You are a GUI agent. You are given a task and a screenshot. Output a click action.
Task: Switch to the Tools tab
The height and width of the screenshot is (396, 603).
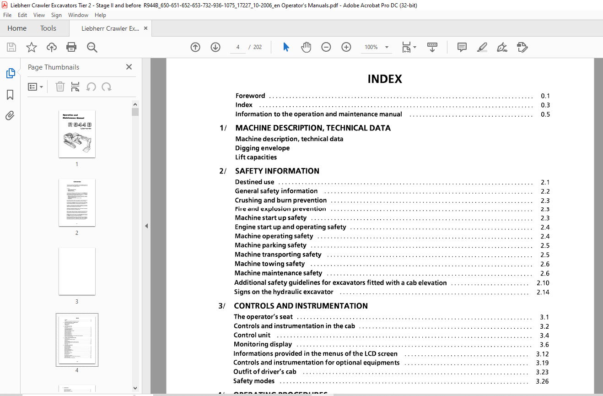click(48, 28)
